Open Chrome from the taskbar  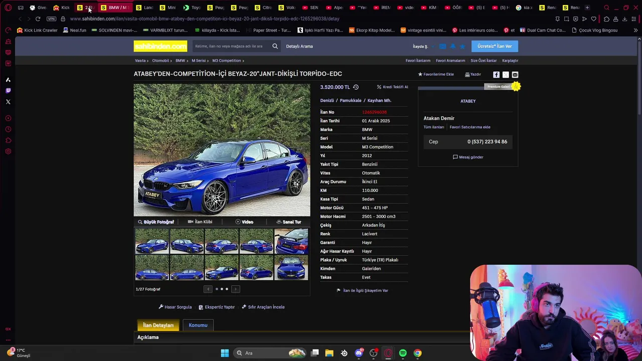point(417,353)
